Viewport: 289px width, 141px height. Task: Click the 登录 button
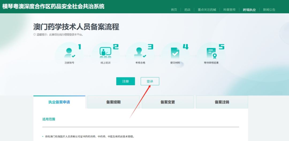click(x=150, y=81)
